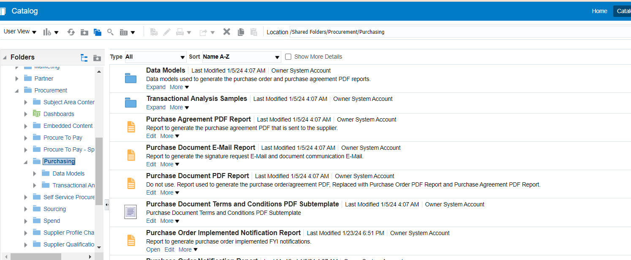The width and height of the screenshot is (631, 260).
Task: Click the up-one-level folder icon in toolbar
Action: [x=84, y=32]
